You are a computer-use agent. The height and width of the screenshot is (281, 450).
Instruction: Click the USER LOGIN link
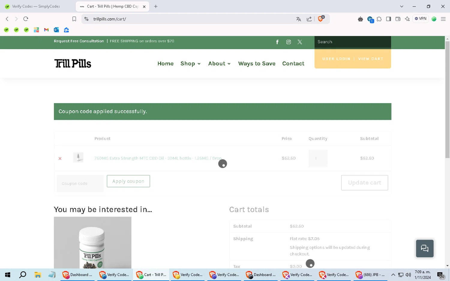tap(336, 59)
